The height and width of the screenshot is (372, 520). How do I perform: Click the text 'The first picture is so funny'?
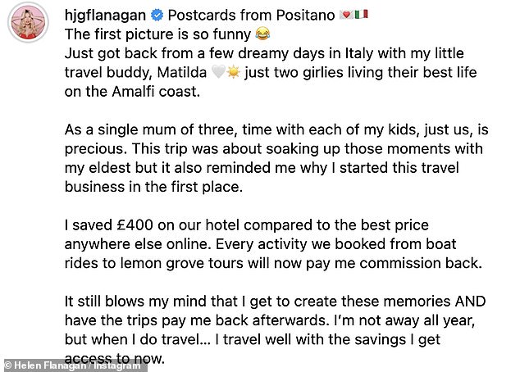(x=157, y=34)
